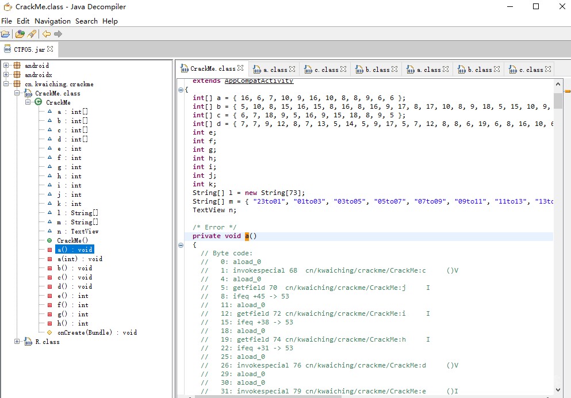
Task: Collapse the a() method code fold
Action: [180, 245]
